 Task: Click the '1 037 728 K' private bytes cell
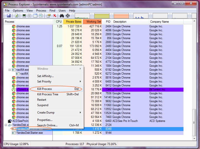click(x=75, y=26)
